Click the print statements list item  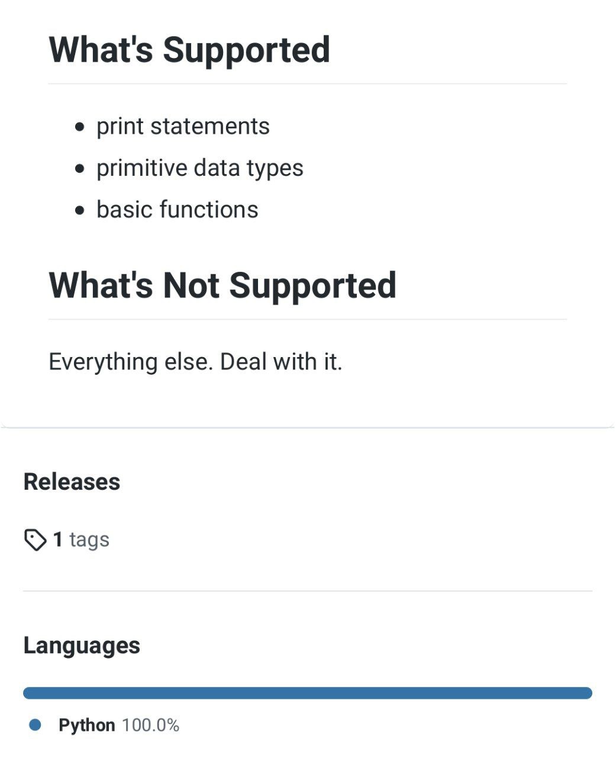coord(183,126)
